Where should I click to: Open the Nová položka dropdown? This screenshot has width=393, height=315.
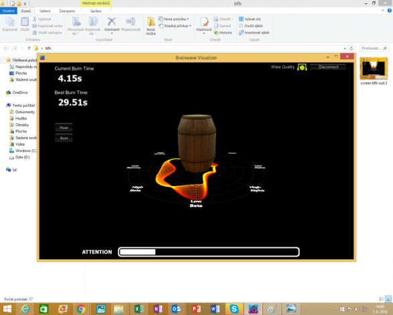(x=174, y=19)
